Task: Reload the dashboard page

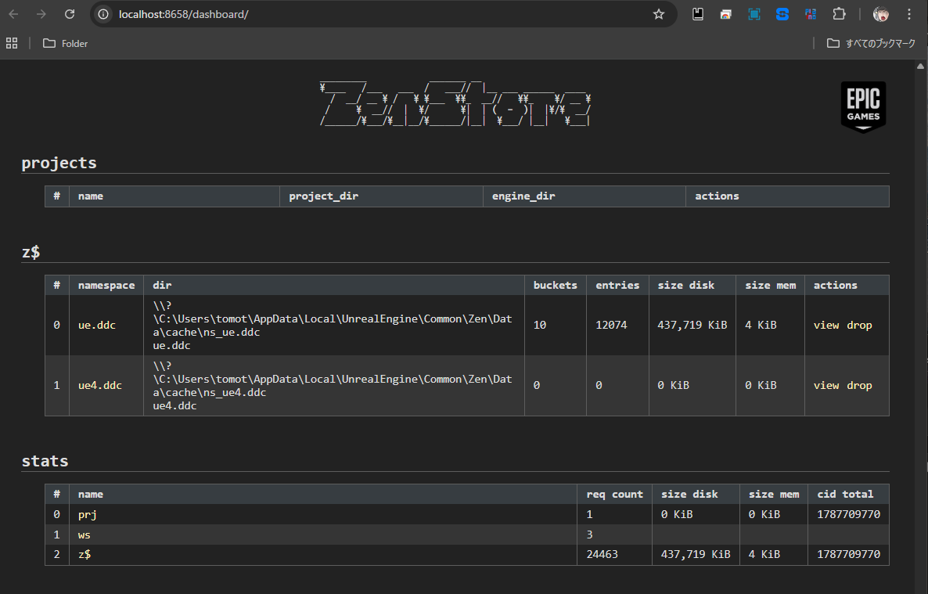Action: pos(70,14)
